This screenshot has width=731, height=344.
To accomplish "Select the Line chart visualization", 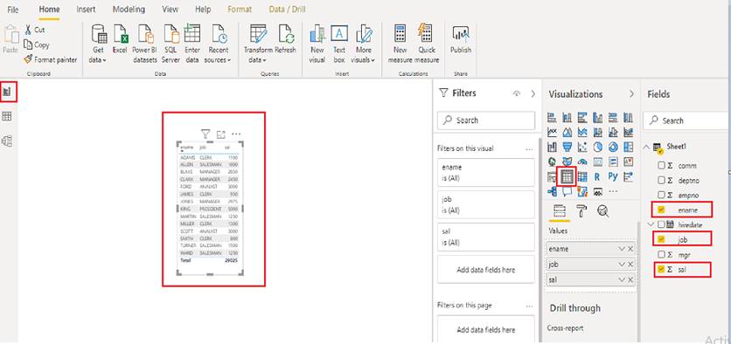I will click(x=552, y=133).
